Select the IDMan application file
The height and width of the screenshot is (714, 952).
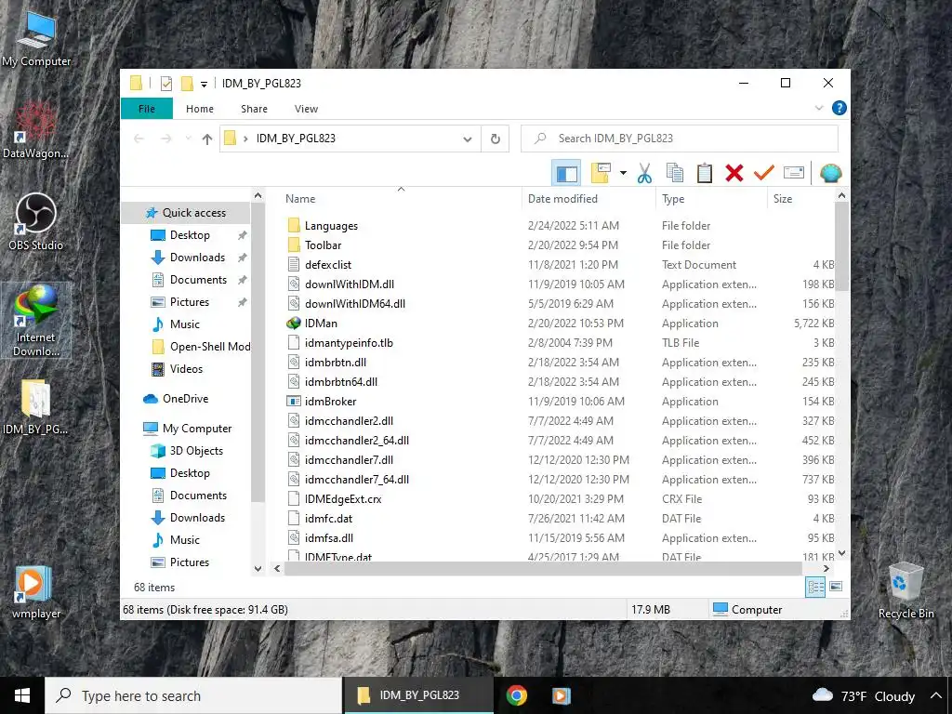click(321, 324)
